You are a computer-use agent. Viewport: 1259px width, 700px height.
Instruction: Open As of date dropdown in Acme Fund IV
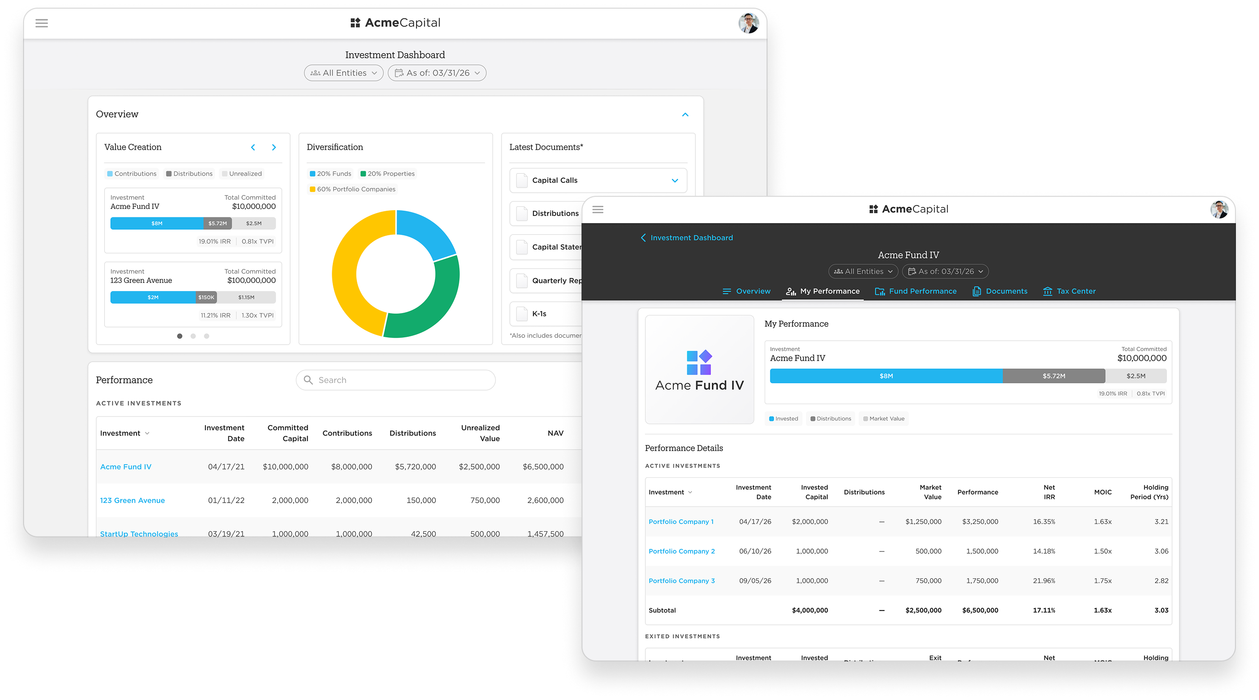(x=945, y=271)
